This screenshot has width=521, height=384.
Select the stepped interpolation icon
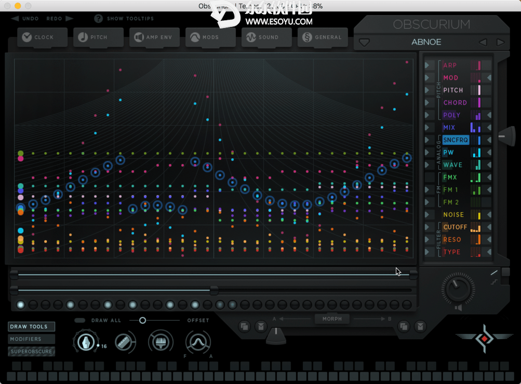point(494,282)
